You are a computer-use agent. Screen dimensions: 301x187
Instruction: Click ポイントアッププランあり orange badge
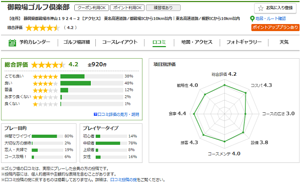point(275,28)
